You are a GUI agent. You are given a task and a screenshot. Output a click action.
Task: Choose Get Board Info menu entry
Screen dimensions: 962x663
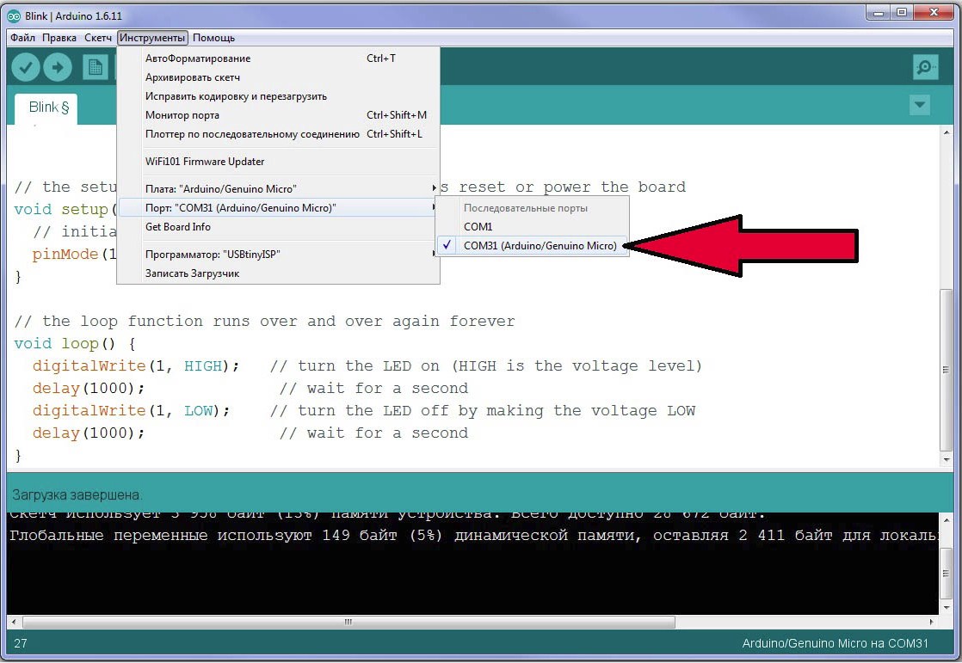pyautogui.click(x=177, y=227)
